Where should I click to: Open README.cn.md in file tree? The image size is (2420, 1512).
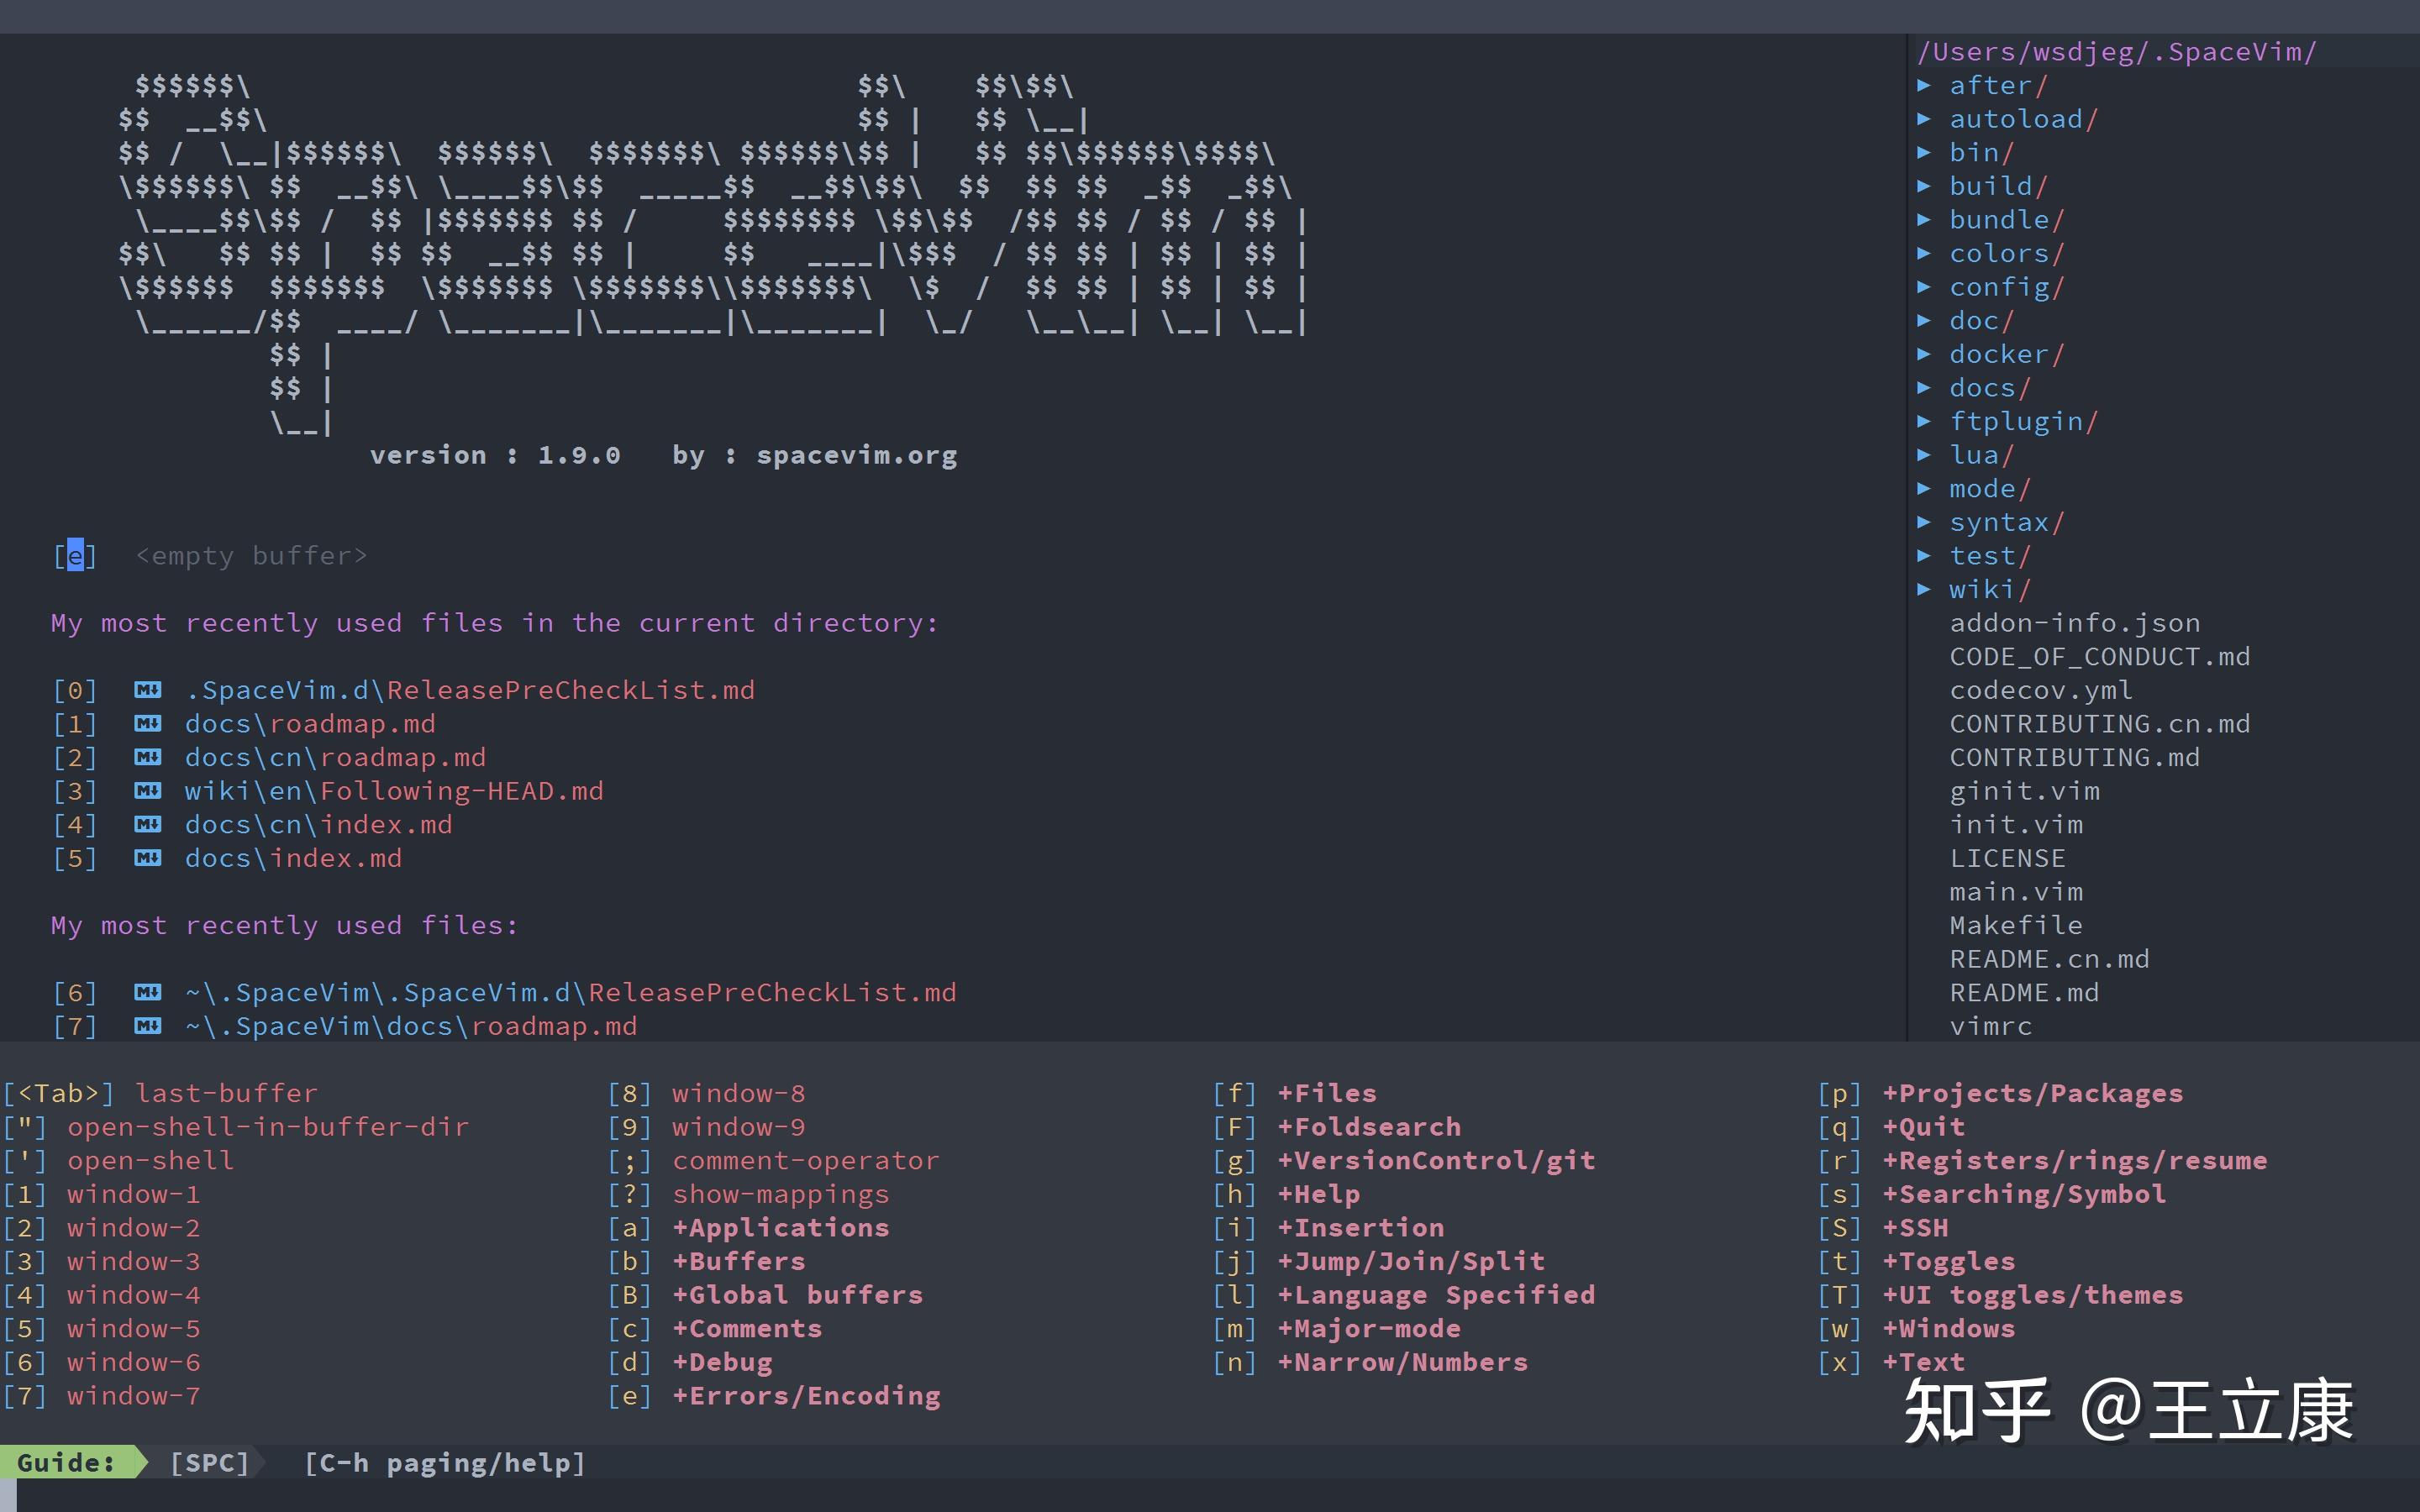coord(2049,959)
